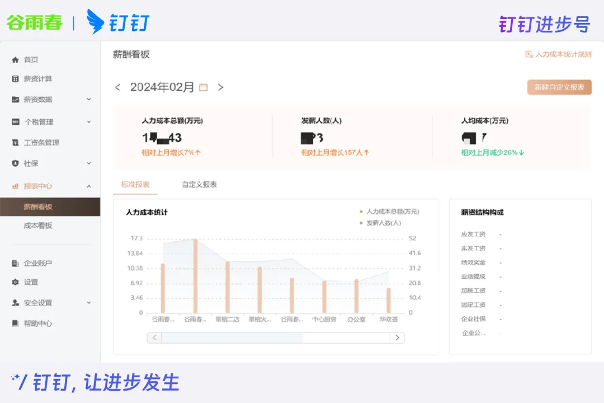Viewport: 604px width, 403px height.
Task: Open 首页 in sidebar
Action: tap(31, 60)
